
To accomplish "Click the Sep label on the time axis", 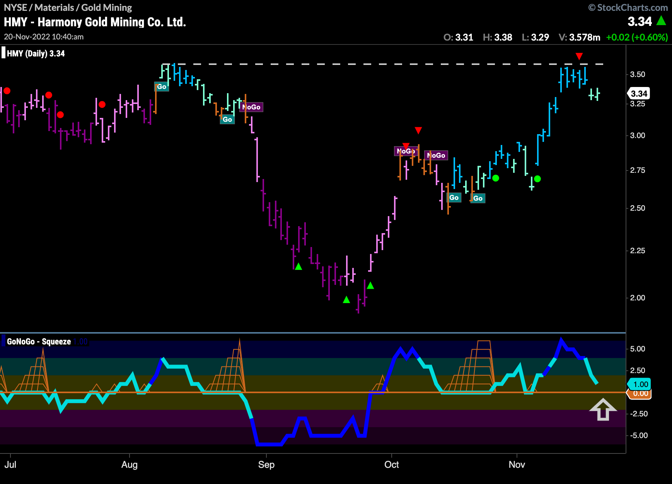I will point(266,464).
